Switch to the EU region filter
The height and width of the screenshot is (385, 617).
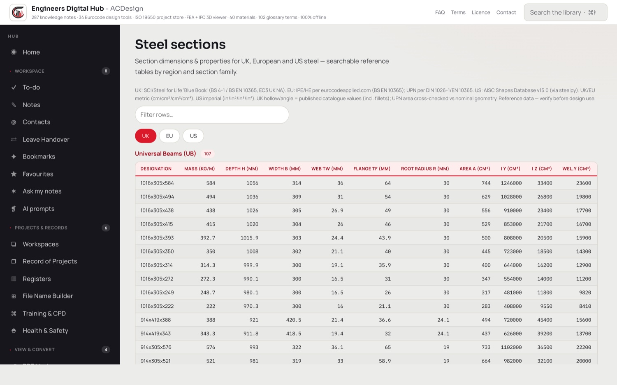point(169,136)
